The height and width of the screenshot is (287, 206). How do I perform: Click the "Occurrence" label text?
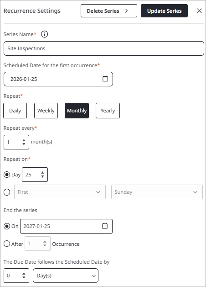(x=66, y=244)
